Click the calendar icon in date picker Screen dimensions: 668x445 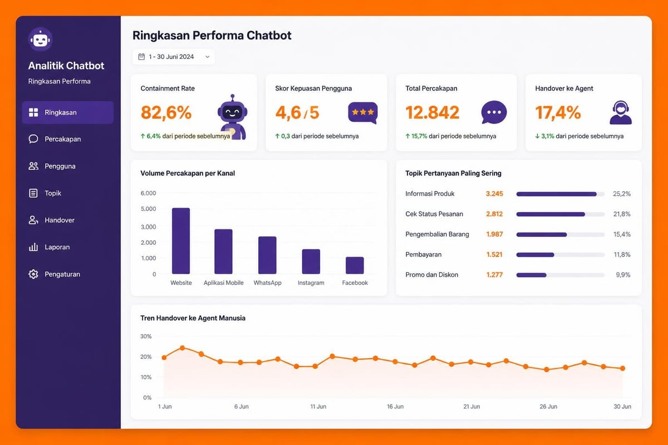(141, 57)
